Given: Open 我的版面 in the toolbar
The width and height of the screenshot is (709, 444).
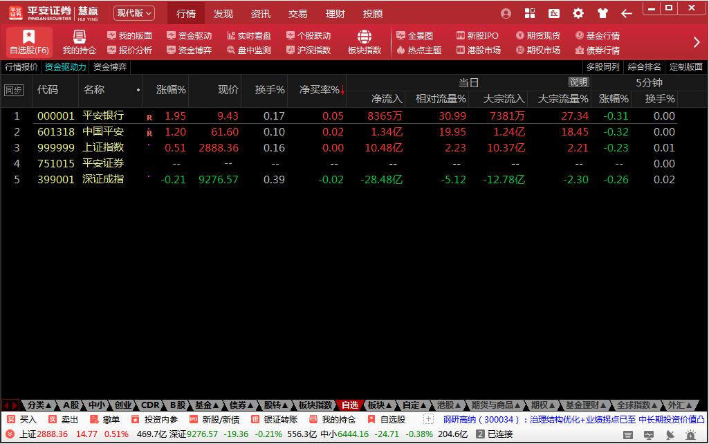Looking at the screenshot, I should pos(130,35).
